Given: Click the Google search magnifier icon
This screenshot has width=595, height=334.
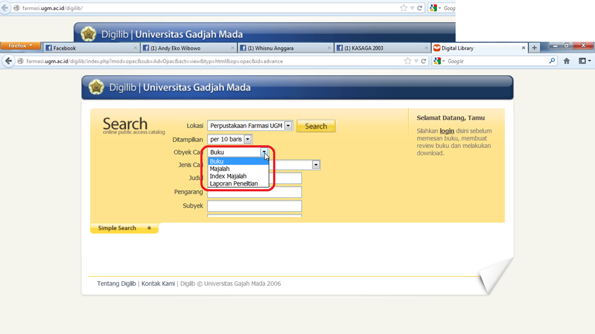Looking at the screenshot, I should (x=552, y=60).
